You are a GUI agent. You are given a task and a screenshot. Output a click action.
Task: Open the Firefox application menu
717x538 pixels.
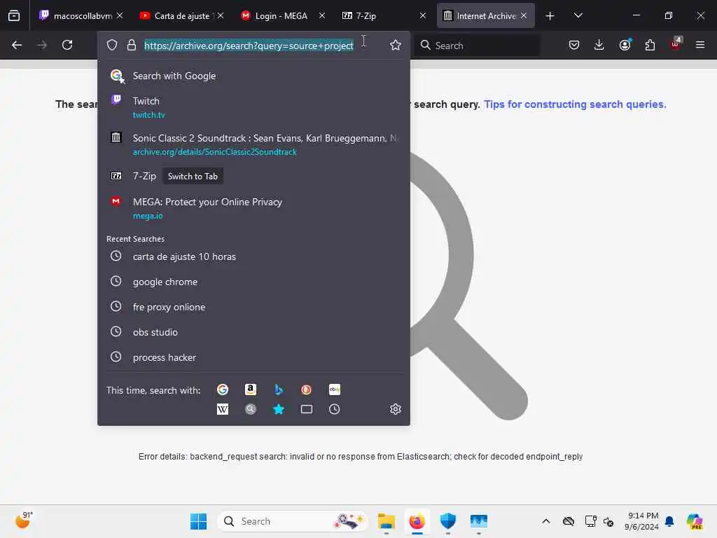(700, 45)
